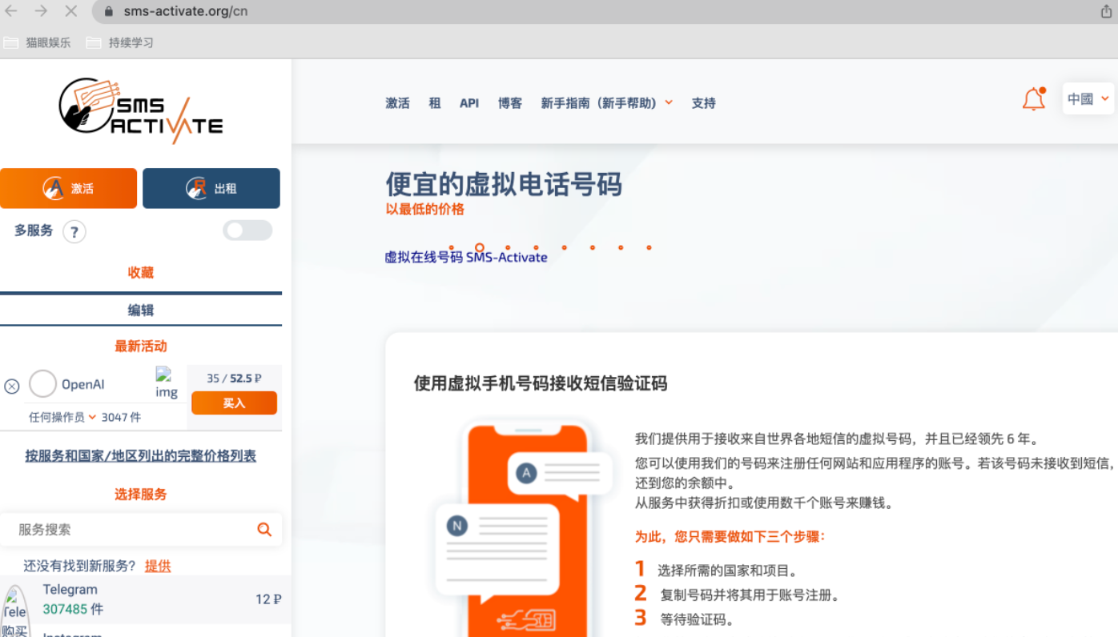Click the OpenAI service circle icon
1118x637 pixels.
(43, 384)
